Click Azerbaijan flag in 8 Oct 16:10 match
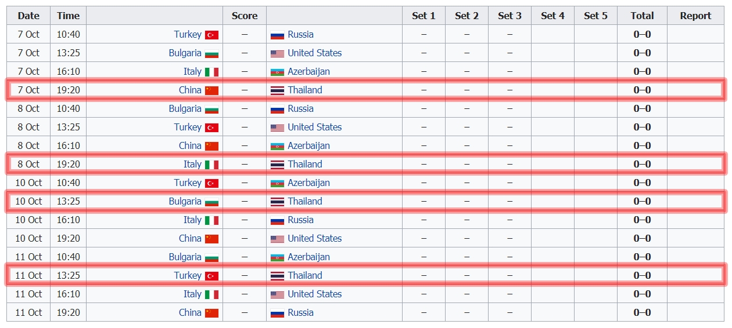The height and width of the screenshot is (328, 732). click(277, 146)
